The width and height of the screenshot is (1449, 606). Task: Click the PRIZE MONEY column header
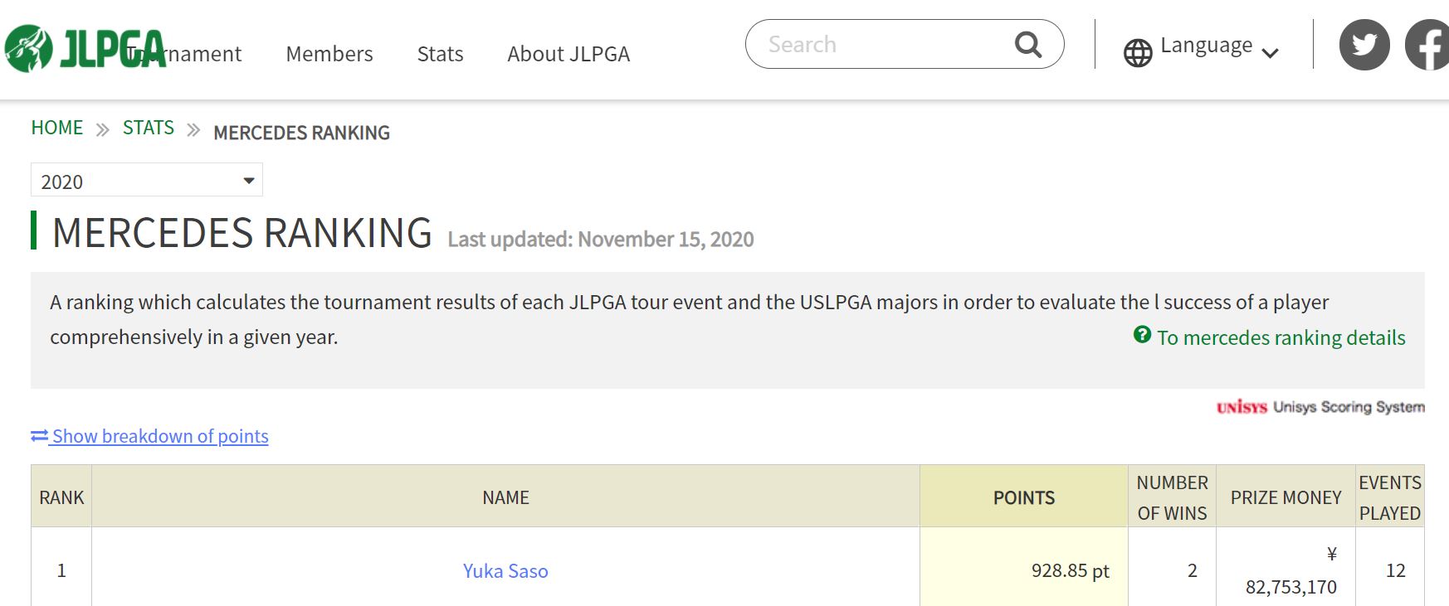pyautogui.click(x=1286, y=497)
